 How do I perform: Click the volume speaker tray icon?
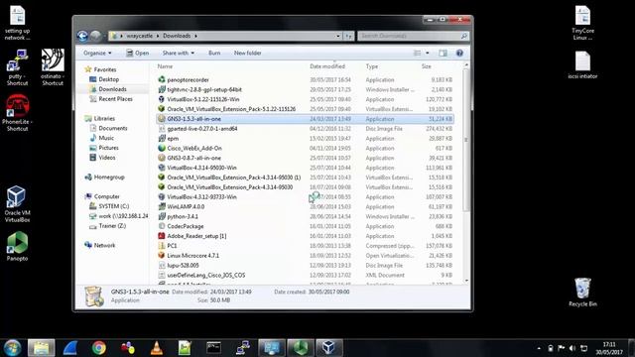tap(572, 348)
